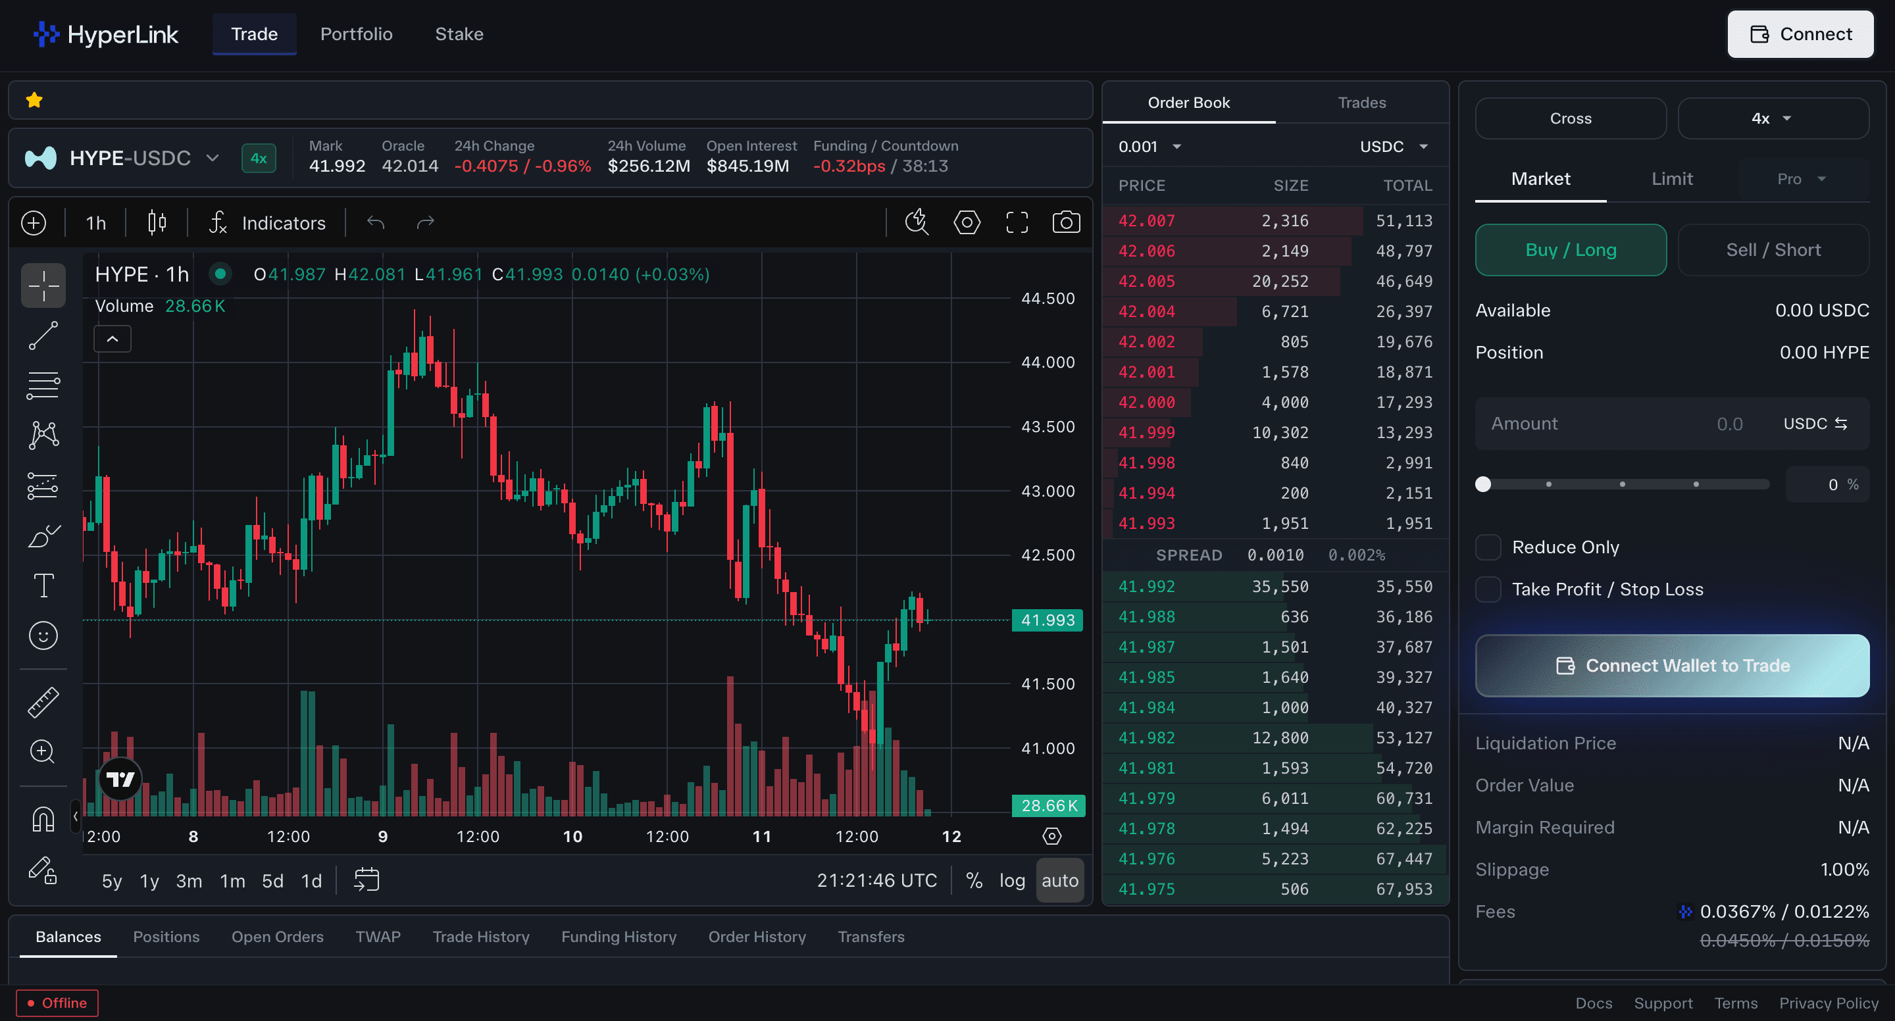Select the Limit order tab
Image resolution: width=1895 pixels, height=1021 pixels.
coord(1671,179)
